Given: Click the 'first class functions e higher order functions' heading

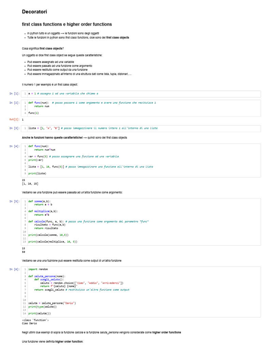Looking at the screenshot, I should click(x=67, y=24).
